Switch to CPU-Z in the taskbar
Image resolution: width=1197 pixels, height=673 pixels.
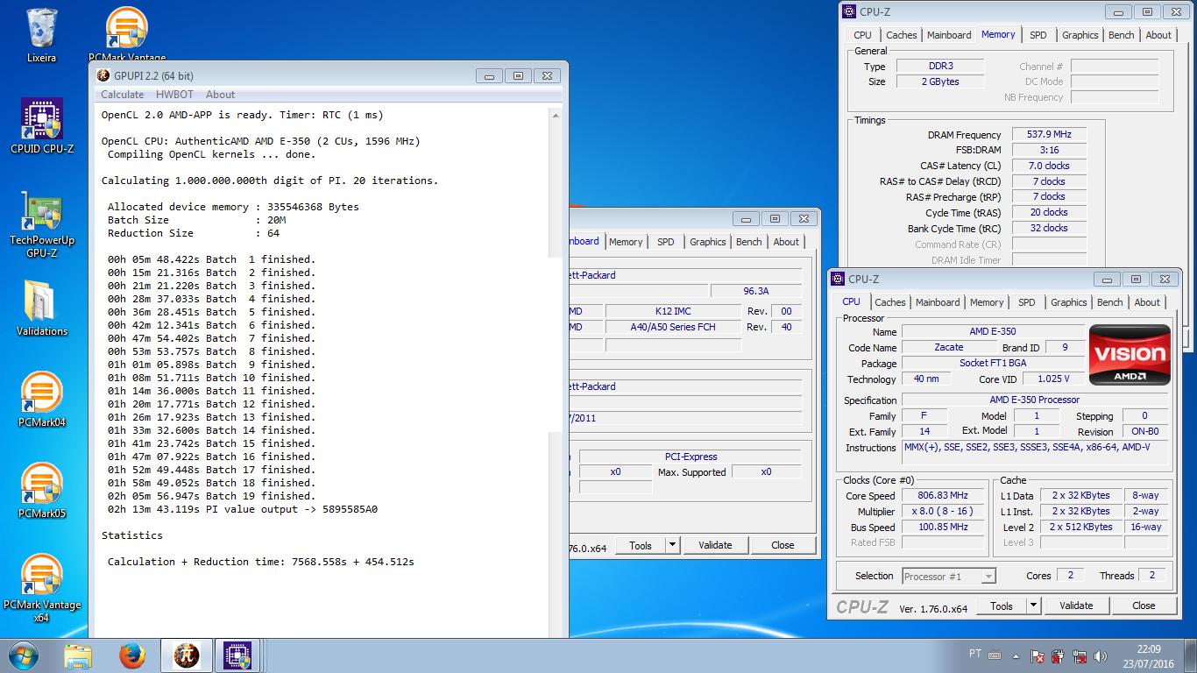(237, 655)
